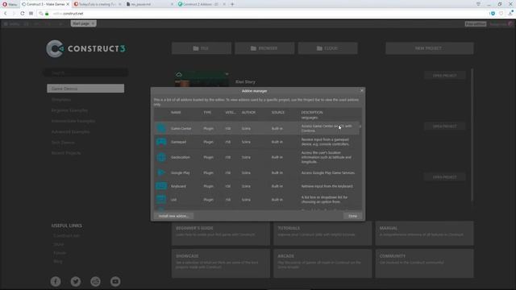Select the Google Play addon name
516x290 pixels.
181,172
